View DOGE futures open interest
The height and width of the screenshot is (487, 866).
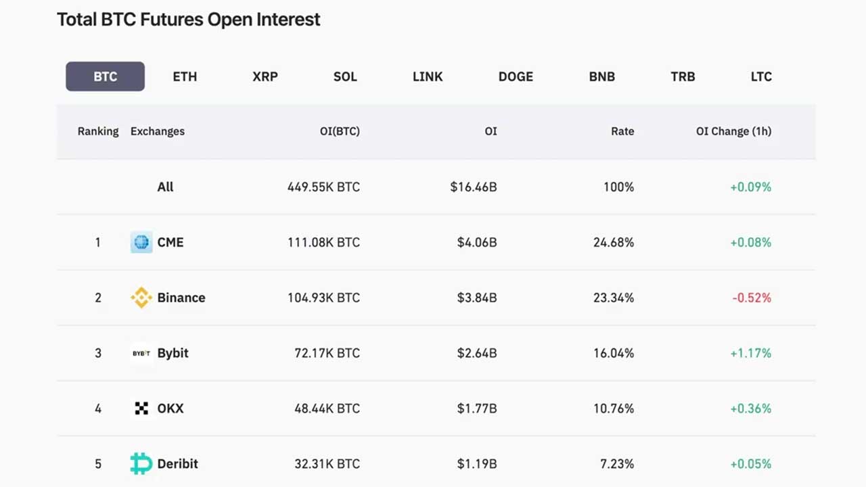pyautogui.click(x=516, y=76)
